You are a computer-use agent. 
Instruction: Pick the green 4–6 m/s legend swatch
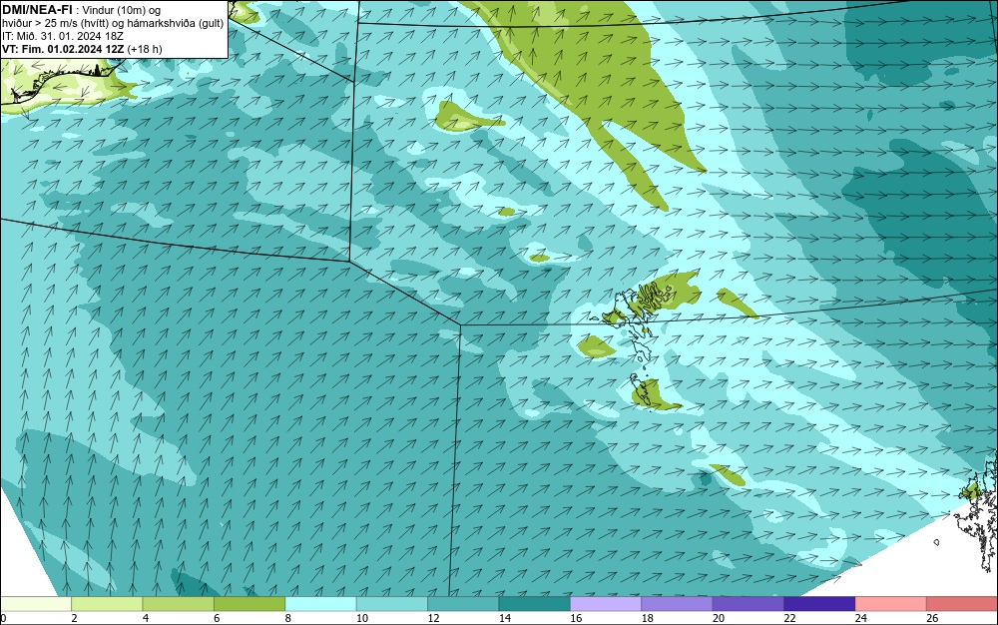tap(179, 604)
